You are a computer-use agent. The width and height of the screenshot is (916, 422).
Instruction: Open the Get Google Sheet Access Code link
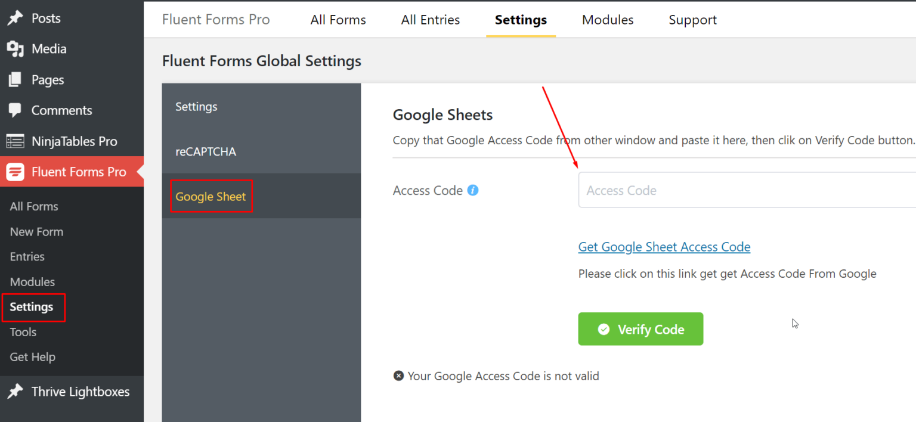[x=664, y=246]
